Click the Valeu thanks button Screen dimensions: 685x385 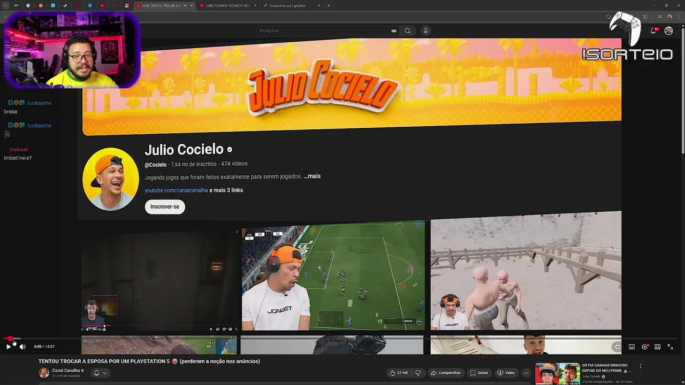pyautogui.click(x=506, y=373)
